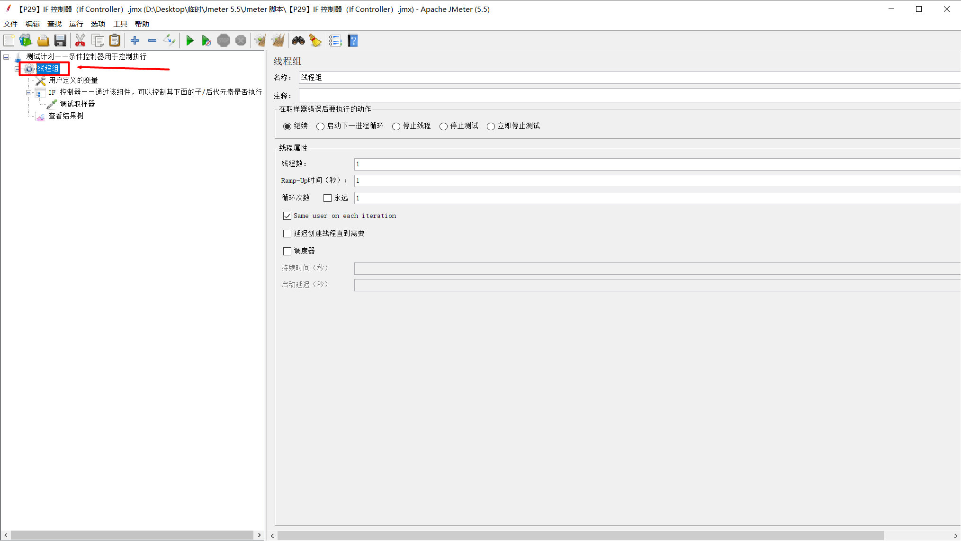The height and width of the screenshot is (541, 961).
Task: Click the Cut scissors icon
Action: click(80, 41)
